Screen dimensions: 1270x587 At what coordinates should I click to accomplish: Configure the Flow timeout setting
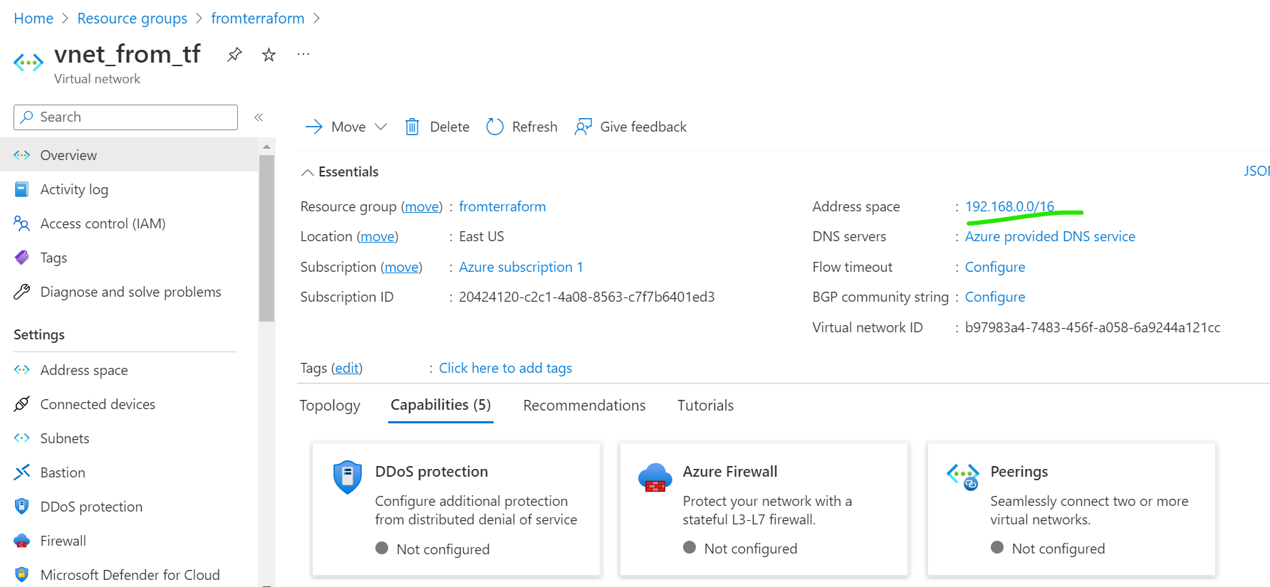(995, 267)
